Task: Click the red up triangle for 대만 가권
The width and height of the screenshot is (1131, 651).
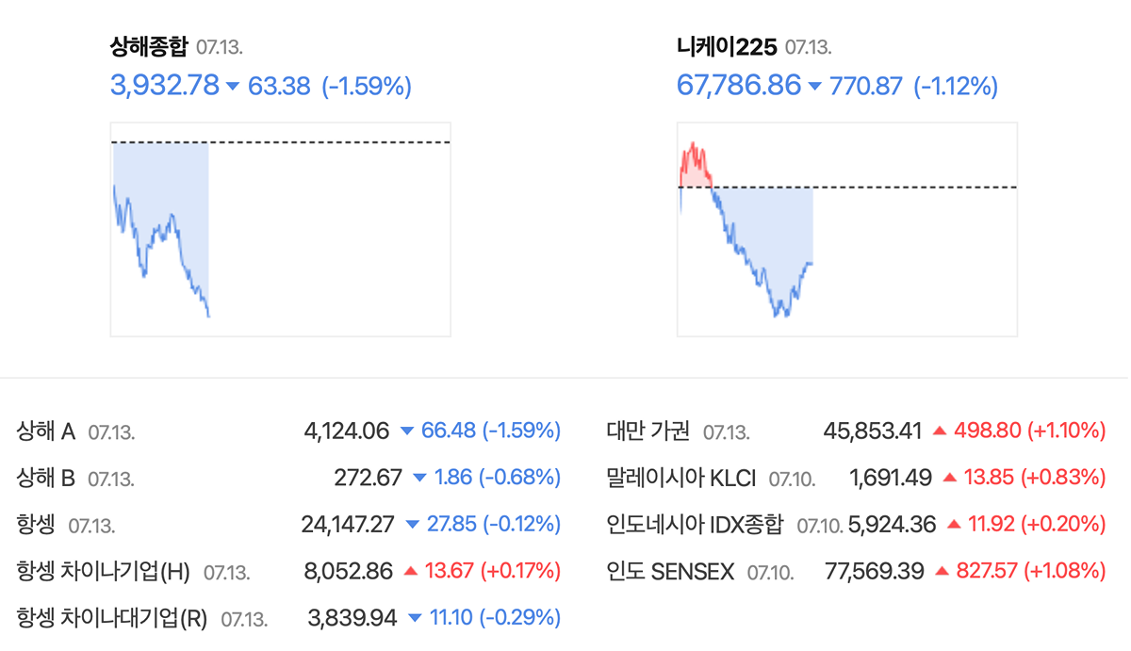Action: click(940, 431)
